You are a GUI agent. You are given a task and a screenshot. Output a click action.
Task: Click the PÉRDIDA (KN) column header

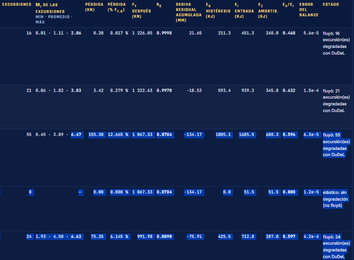(94, 7)
